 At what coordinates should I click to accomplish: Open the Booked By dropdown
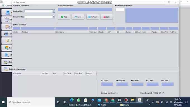coord(54,11)
